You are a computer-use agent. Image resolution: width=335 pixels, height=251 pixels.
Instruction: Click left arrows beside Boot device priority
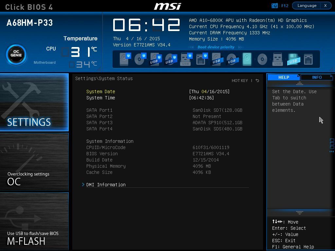(x=192, y=47)
